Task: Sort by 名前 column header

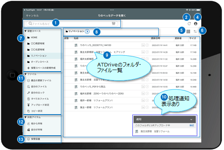Action: [76, 38]
